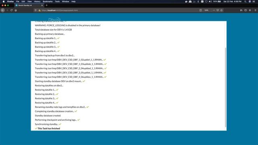
Task: Toggle reader view in the address bar
Action: coord(200,10)
